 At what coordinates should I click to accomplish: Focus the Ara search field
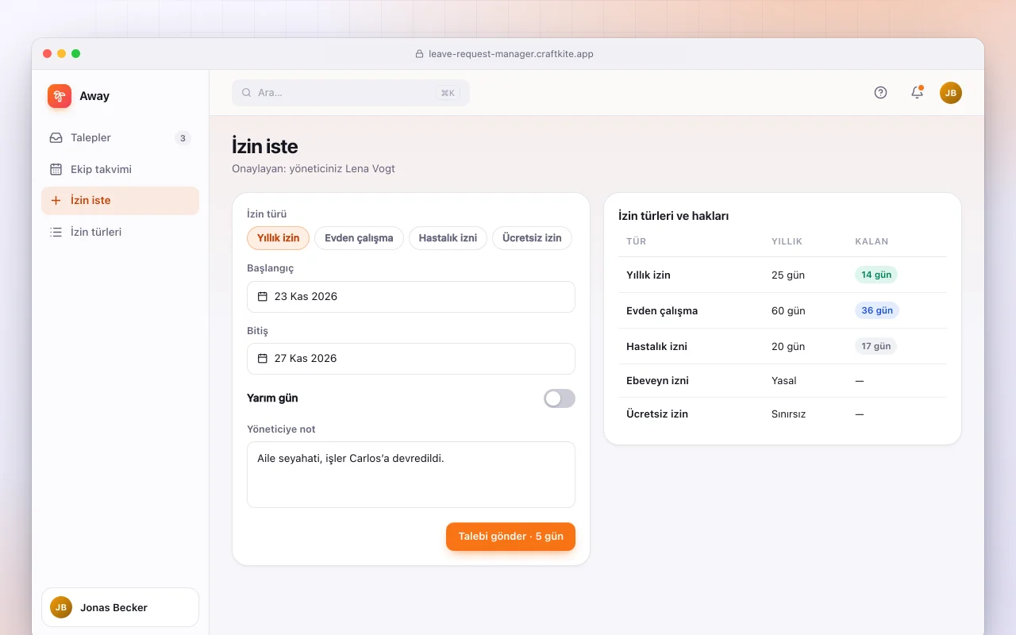[351, 93]
